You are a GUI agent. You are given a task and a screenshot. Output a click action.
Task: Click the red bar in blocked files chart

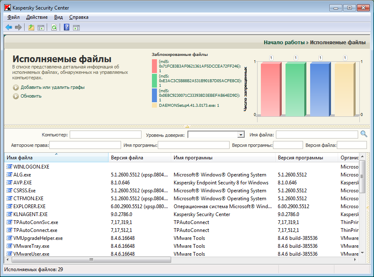pos(270,89)
